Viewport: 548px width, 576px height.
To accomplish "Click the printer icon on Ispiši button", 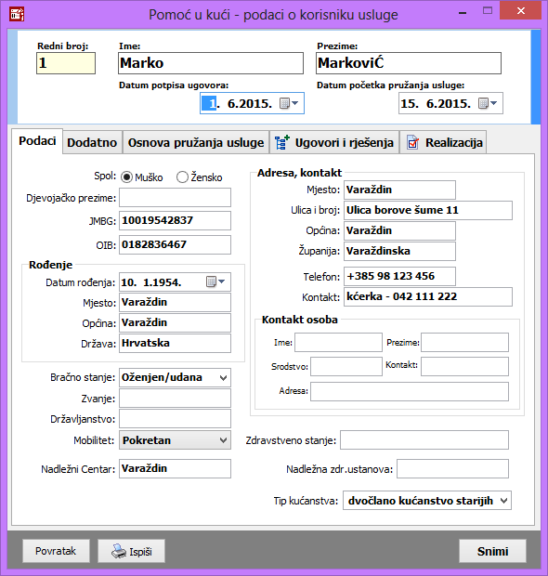I will (118, 551).
